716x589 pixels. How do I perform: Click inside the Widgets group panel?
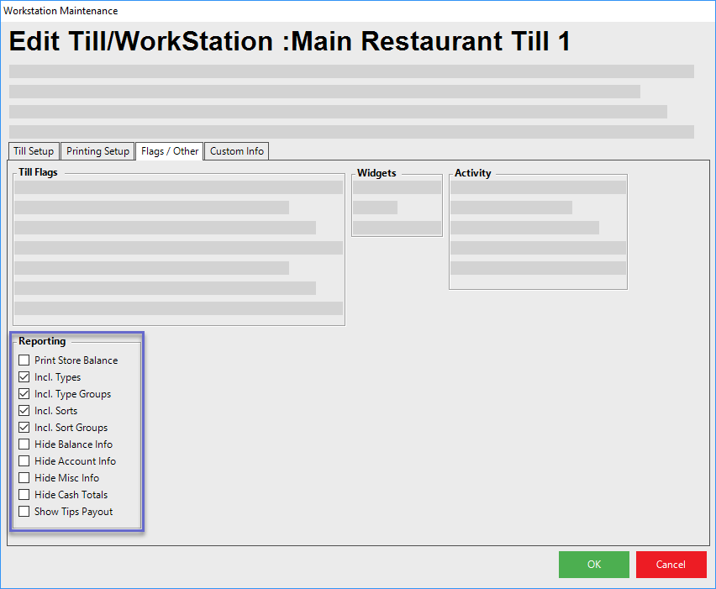[397, 208]
